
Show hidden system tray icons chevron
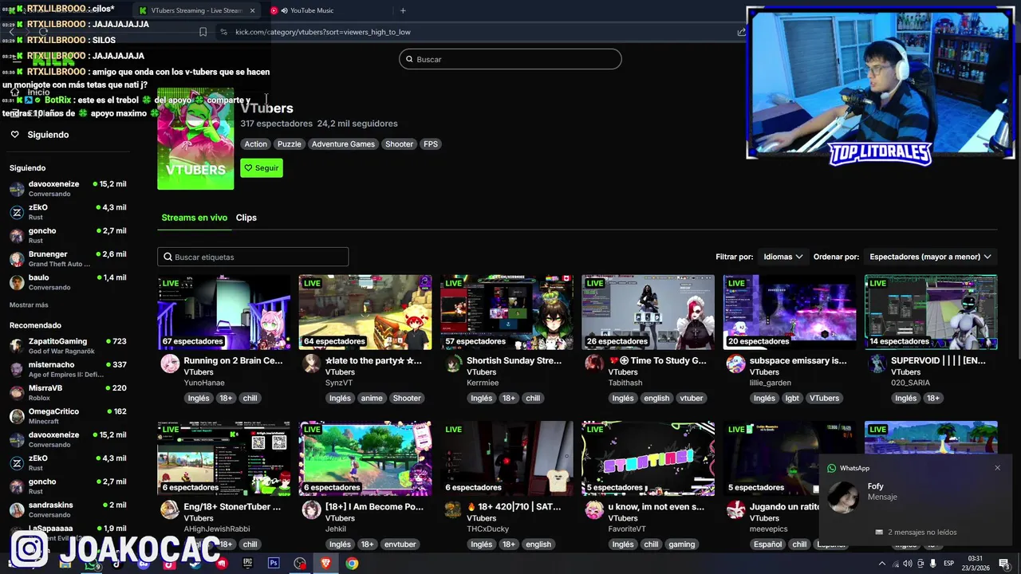pyautogui.click(x=881, y=564)
